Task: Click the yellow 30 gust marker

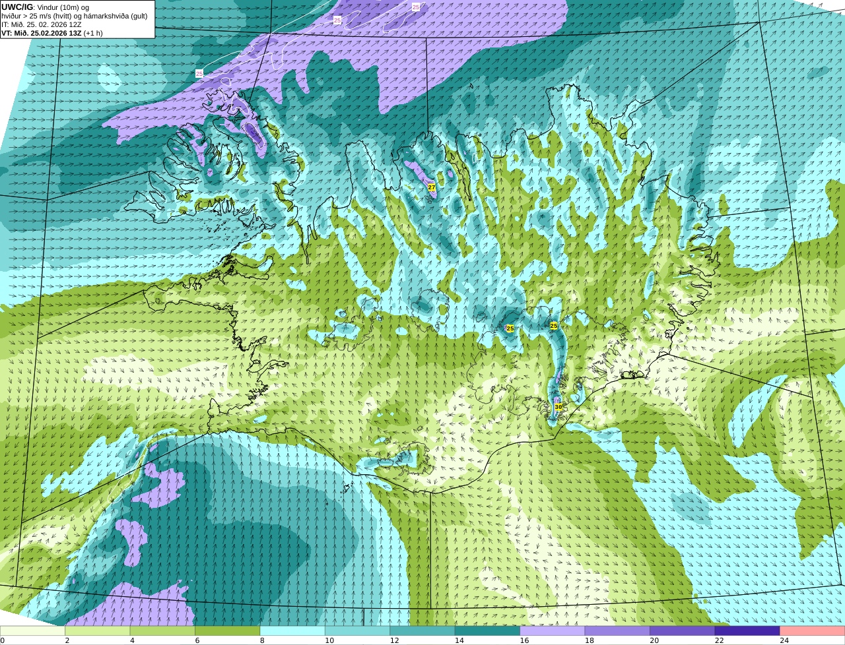Action: coord(558,407)
